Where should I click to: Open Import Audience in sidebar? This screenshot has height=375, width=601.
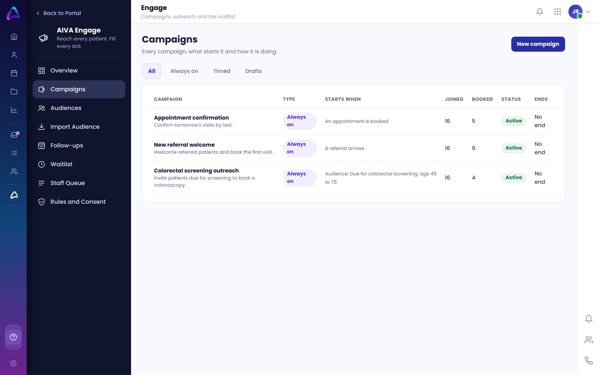tap(79, 127)
